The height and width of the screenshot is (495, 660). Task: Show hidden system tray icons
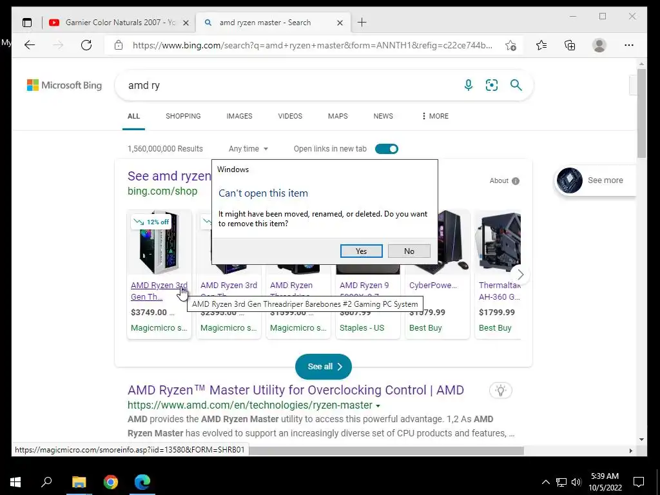(545, 482)
